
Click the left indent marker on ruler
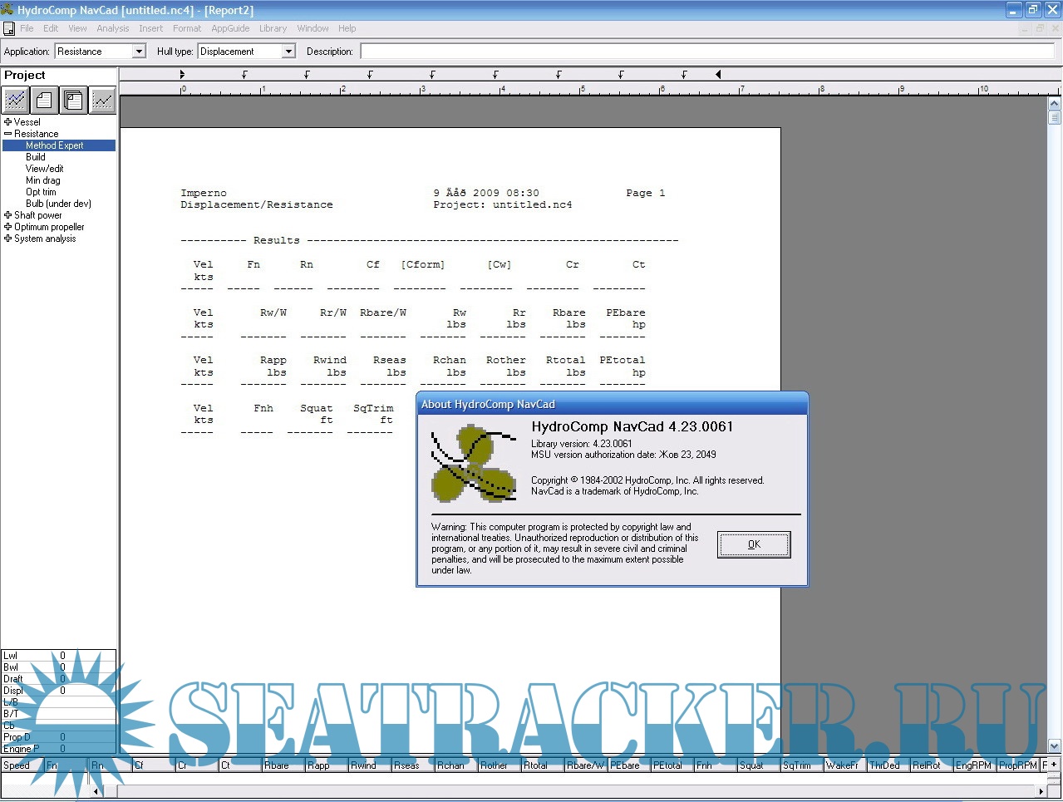point(182,75)
